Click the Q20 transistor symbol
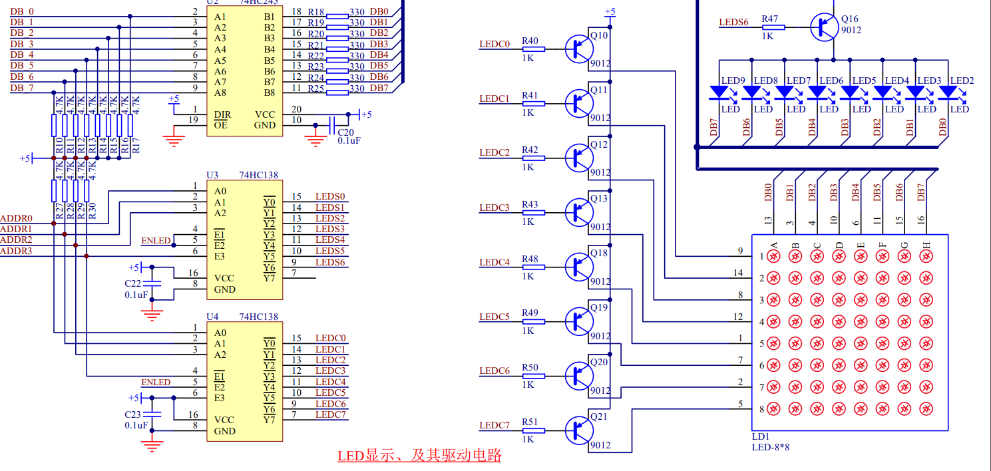Screen dimensions: 991x471 [x=578, y=376]
